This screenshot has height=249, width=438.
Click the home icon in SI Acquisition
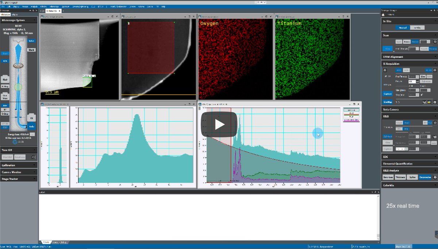tap(385, 70)
